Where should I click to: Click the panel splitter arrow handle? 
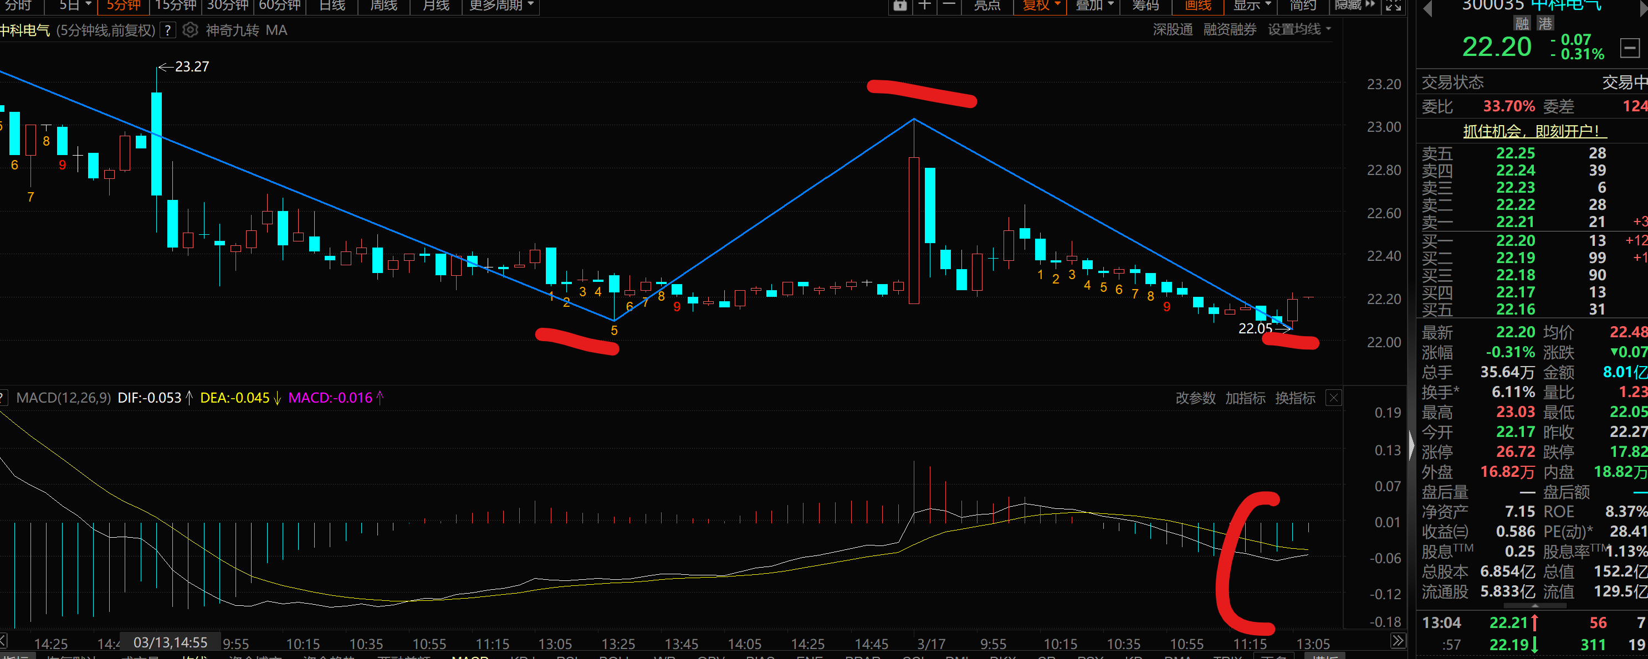tap(1412, 445)
